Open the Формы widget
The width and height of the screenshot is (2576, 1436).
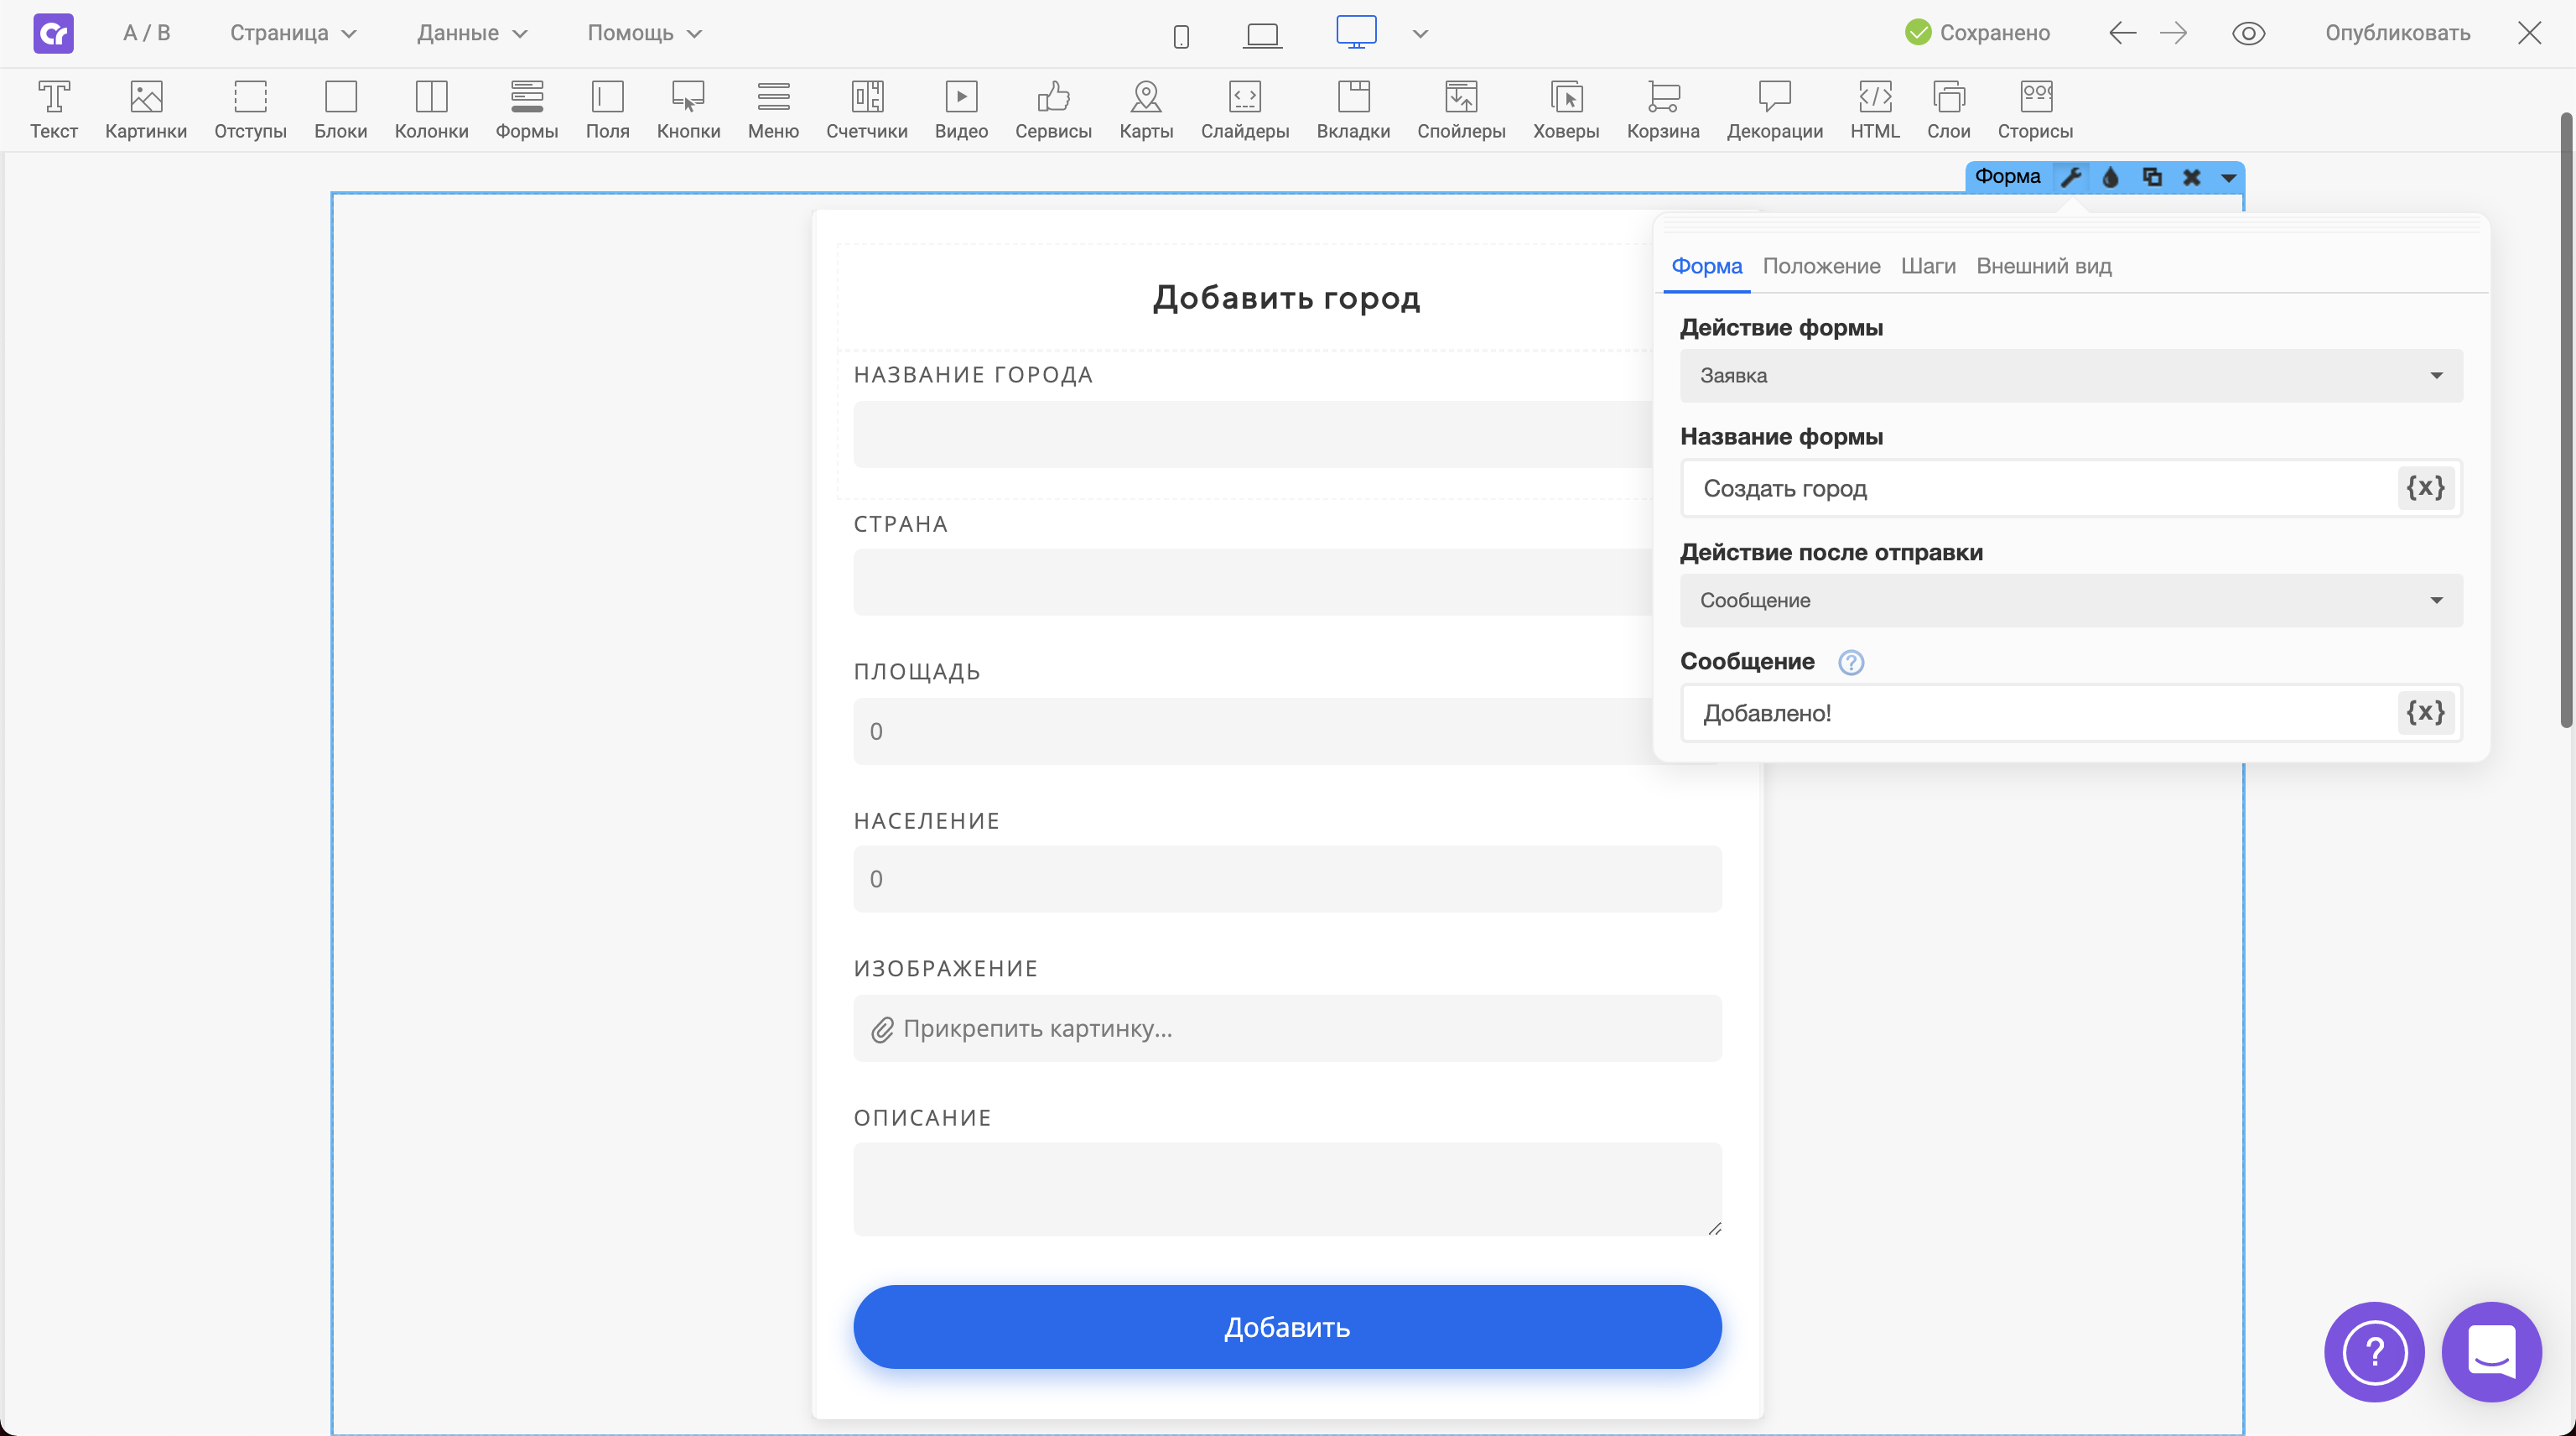pos(527,110)
